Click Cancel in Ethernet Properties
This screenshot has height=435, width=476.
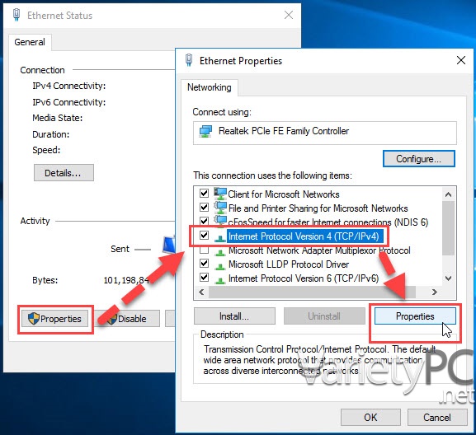437,418
